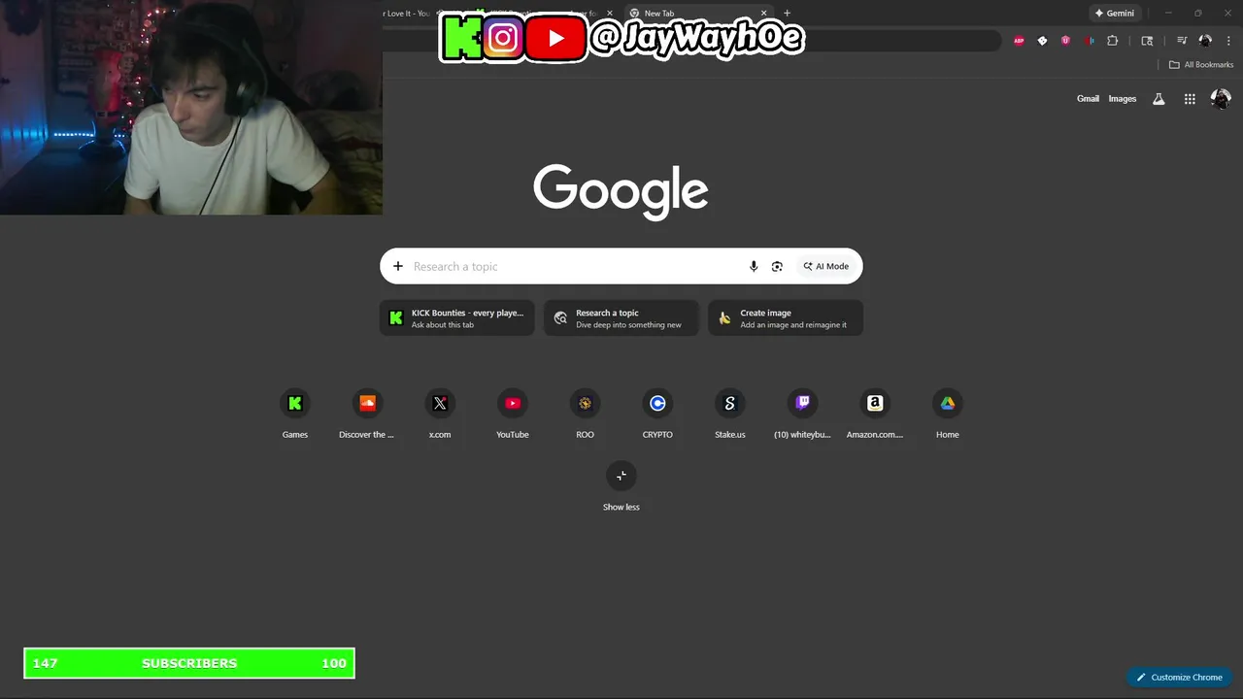The width and height of the screenshot is (1243, 699).
Task: Open the Twitch whiteybu shortcut
Action: pyautogui.click(x=802, y=414)
